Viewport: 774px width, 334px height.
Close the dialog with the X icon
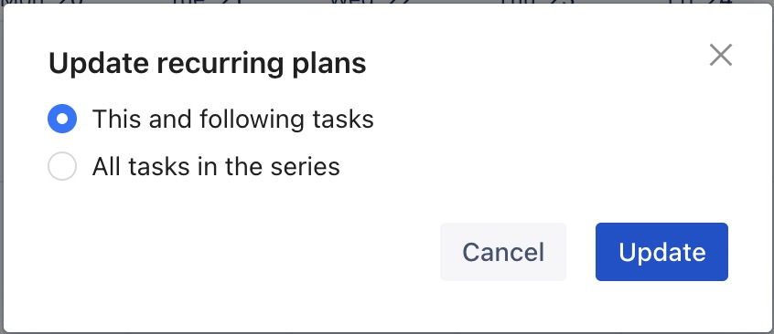pyautogui.click(x=721, y=55)
